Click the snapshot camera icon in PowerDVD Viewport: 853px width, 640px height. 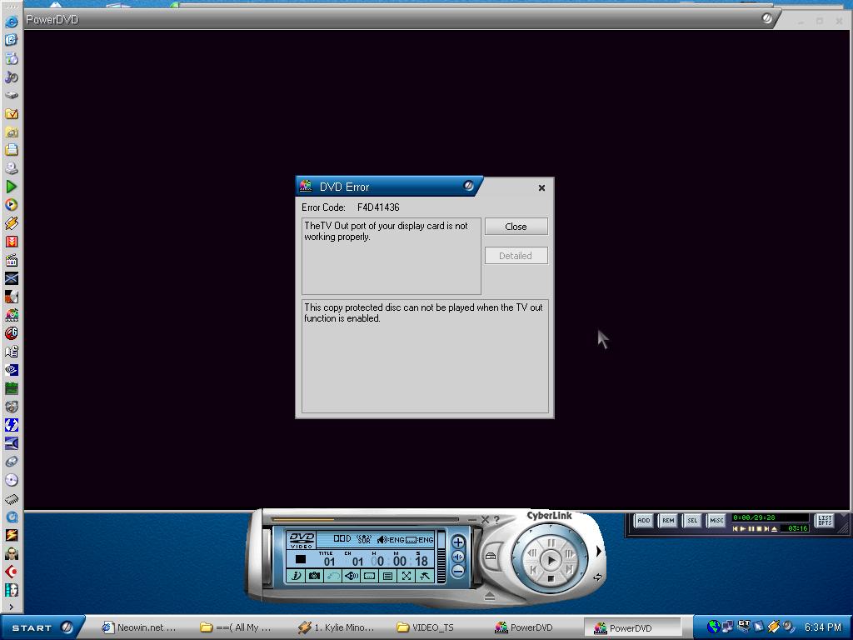314,576
